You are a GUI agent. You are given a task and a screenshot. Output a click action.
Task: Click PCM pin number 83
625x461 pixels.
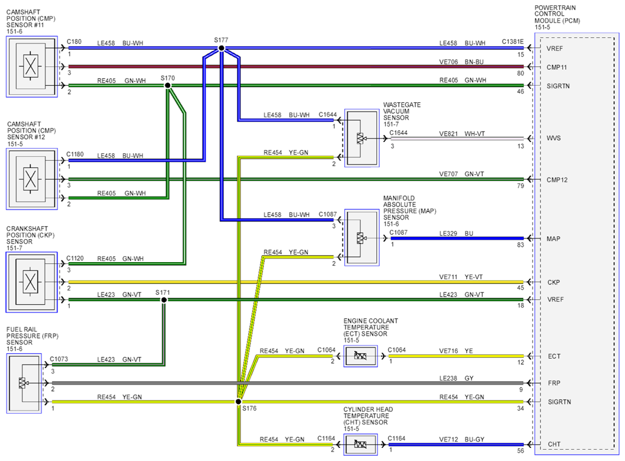(x=521, y=245)
